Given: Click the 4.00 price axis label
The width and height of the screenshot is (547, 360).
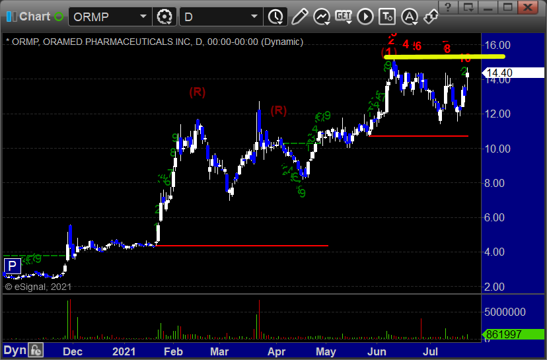Looking at the screenshot, I should (494, 252).
